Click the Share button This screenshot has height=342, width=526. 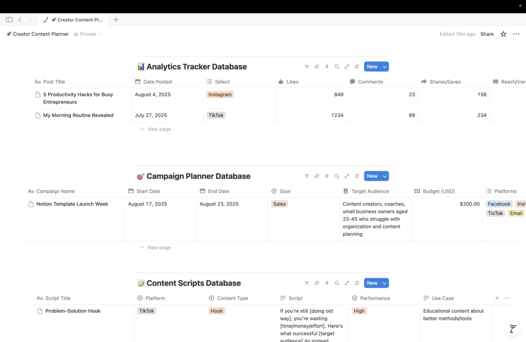pyautogui.click(x=487, y=34)
